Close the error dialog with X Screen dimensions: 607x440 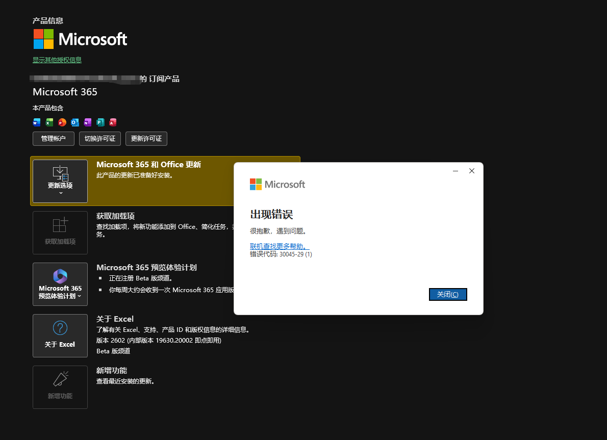[x=471, y=171]
